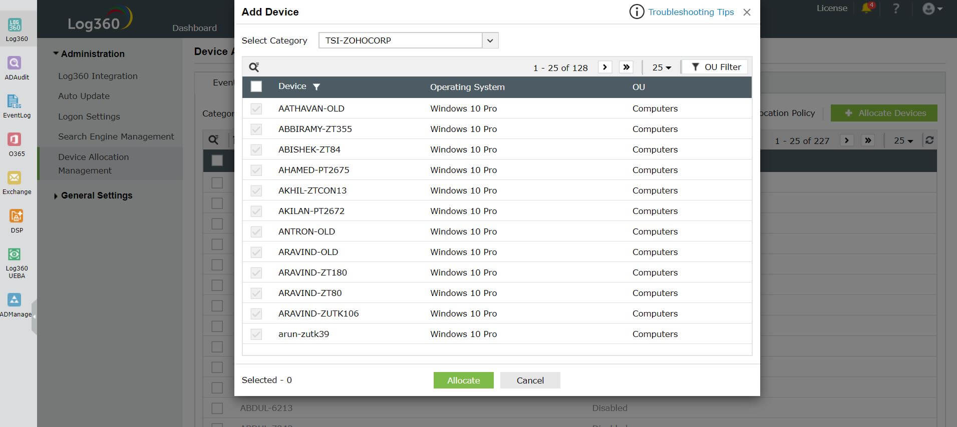The image size is (957, 427).
Task: Expand the General Settings section
Action: 93,195
